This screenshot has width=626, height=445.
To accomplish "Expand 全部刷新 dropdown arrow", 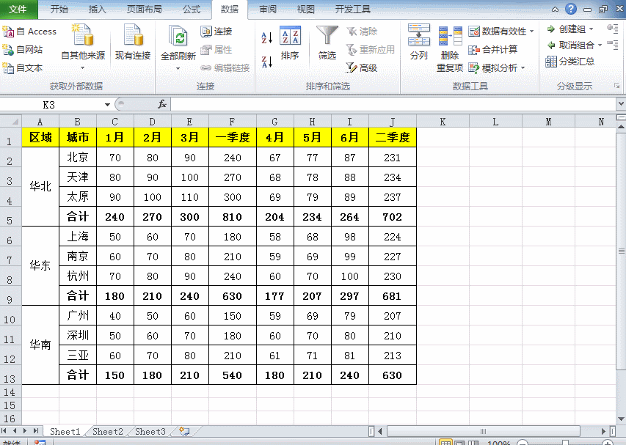I will 178,69.
